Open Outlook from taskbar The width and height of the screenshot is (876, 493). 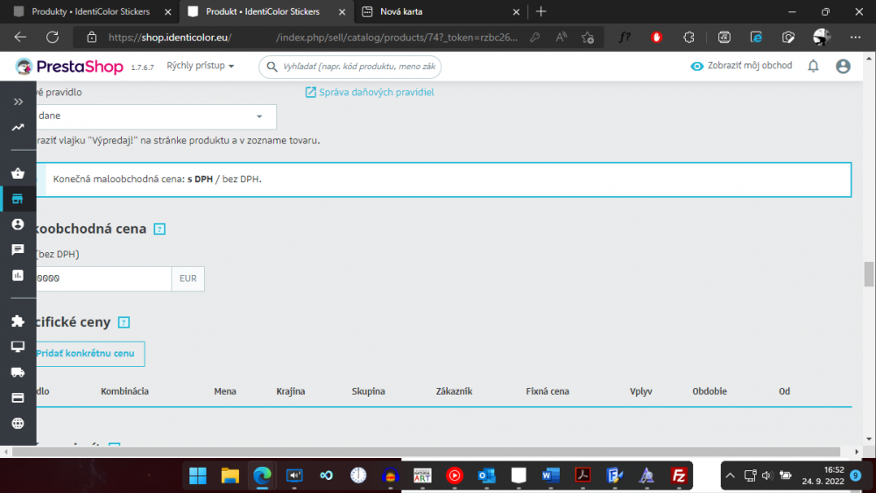tap(486, 475)
